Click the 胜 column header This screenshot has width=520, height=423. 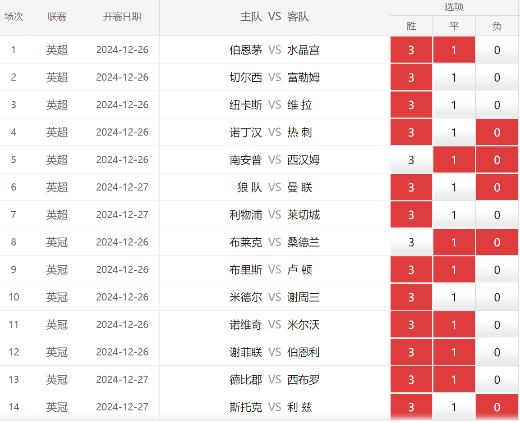point(411,26)
